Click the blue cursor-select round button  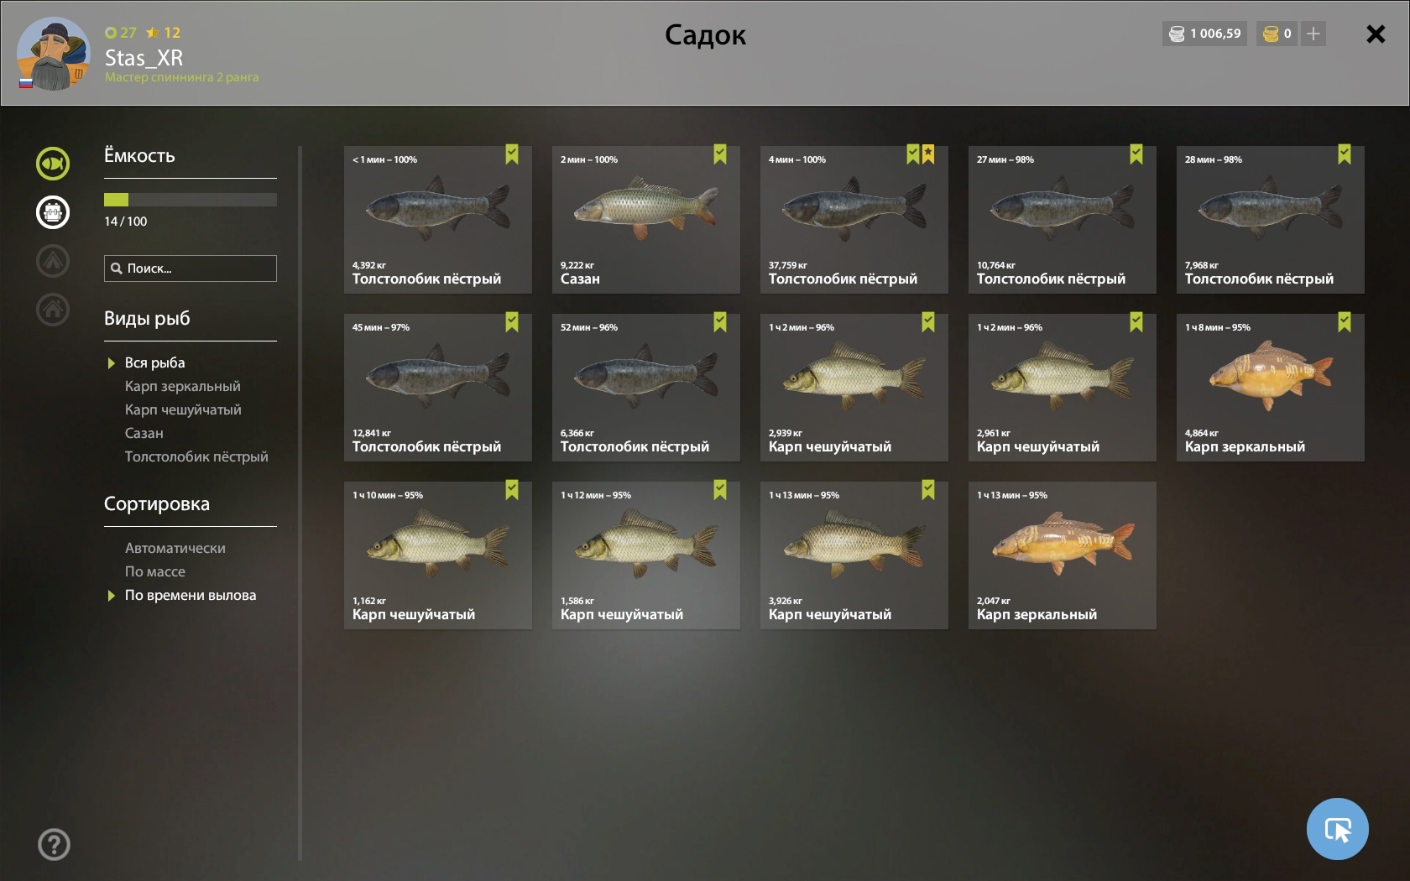pyautogui.click(x=1337, y=829)
